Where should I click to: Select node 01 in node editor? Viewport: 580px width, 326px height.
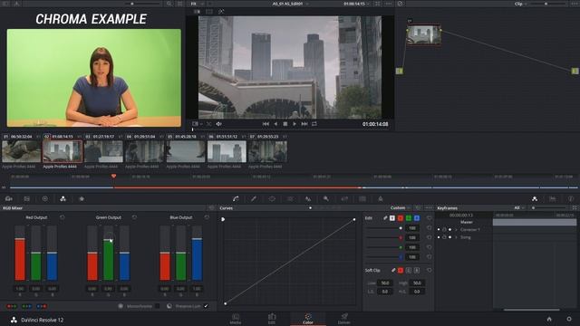(x=424, y=34)
